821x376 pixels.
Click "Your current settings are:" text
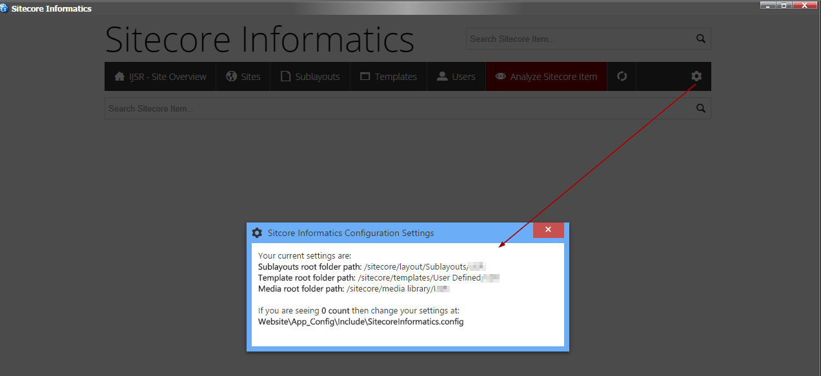click(305, 255)
